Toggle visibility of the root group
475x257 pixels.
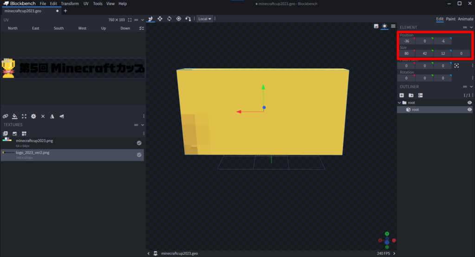(469, 103)
